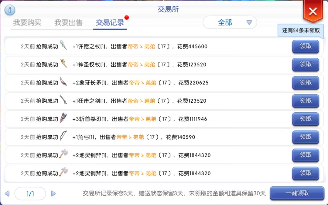Open the info help icon
Screen dimensions: 328x205
coord(10,10)
